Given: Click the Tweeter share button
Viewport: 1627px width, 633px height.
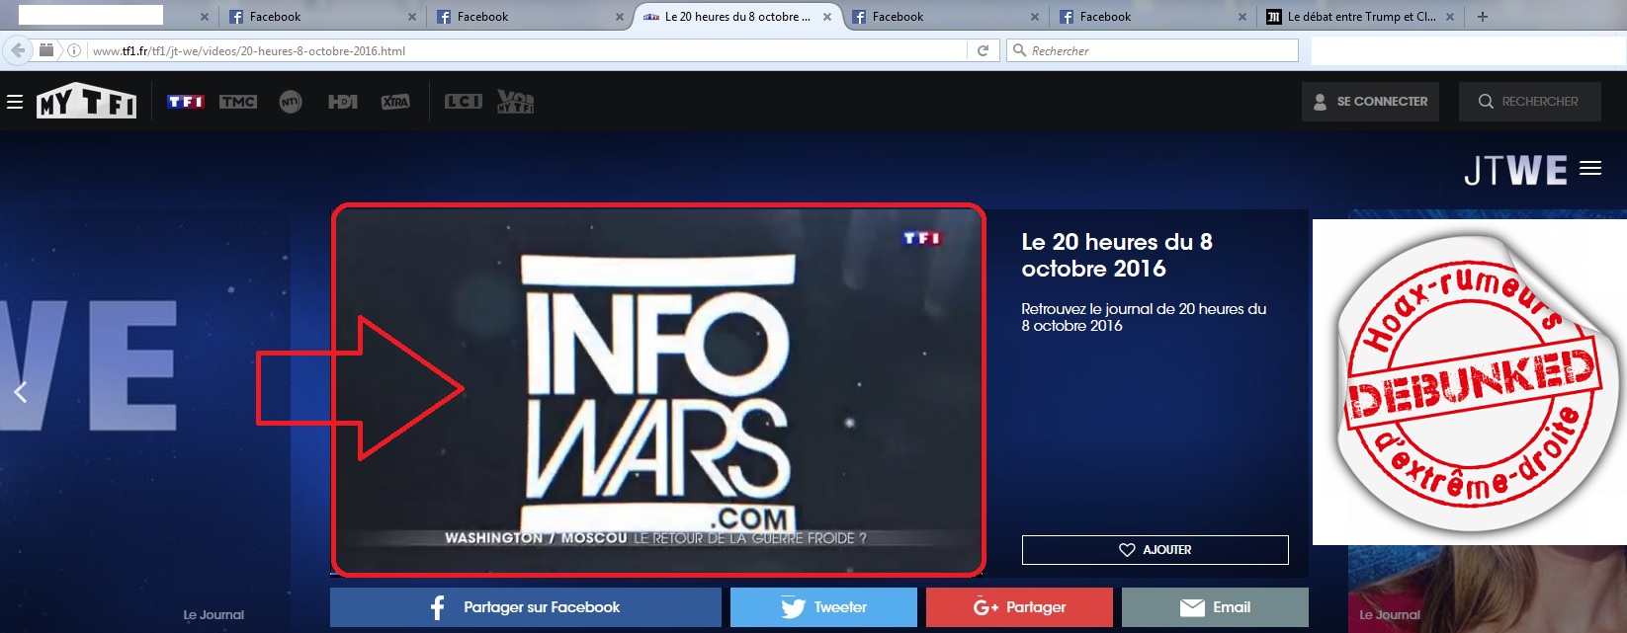Looking at the screenshot, I should pos(823,607).
